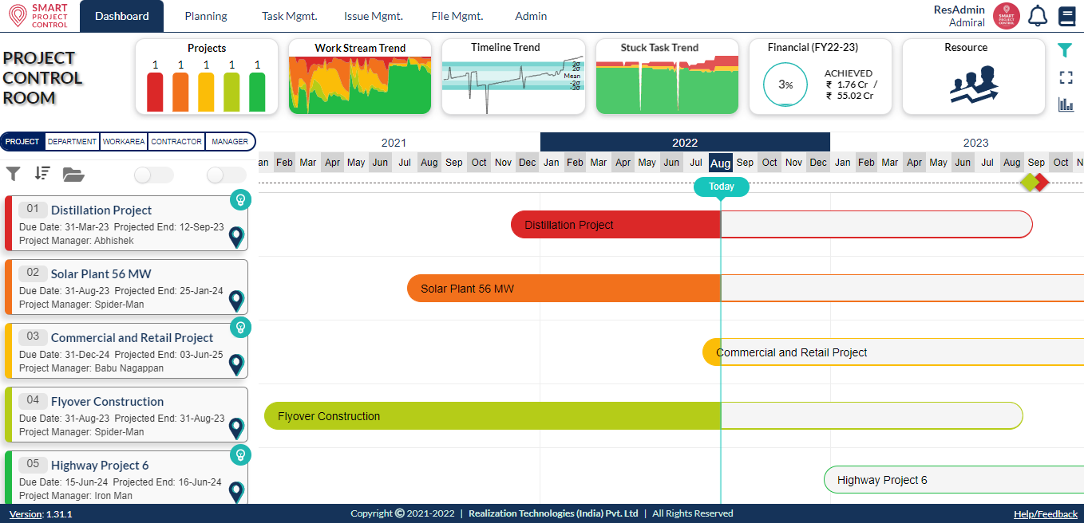
Task: Open the hamburger menu at top right
Action: [1067, 16]
